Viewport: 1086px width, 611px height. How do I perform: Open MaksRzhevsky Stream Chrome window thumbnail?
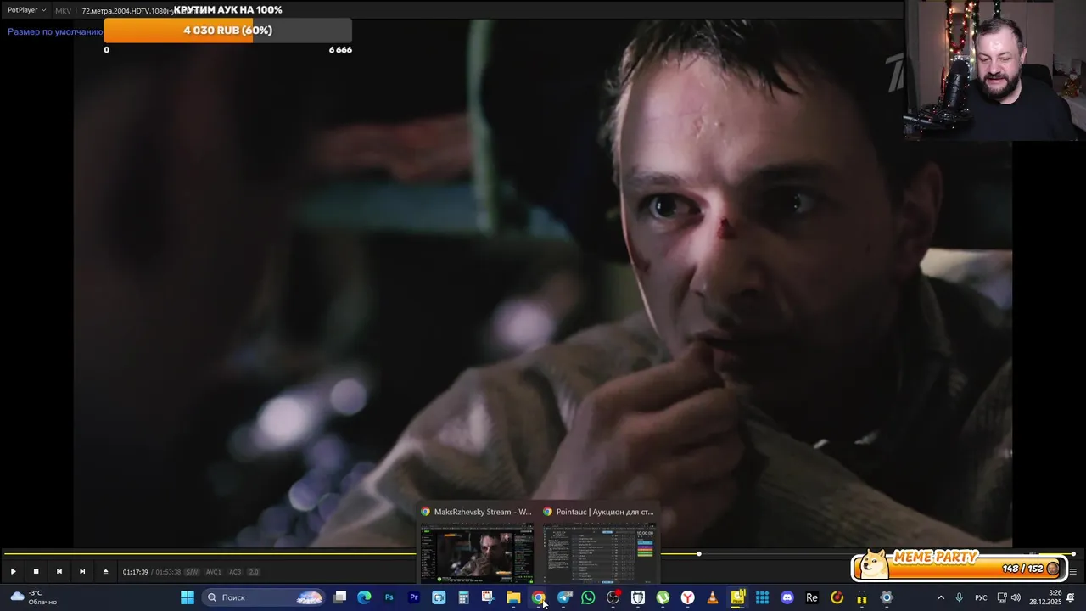tap(477, 545)
